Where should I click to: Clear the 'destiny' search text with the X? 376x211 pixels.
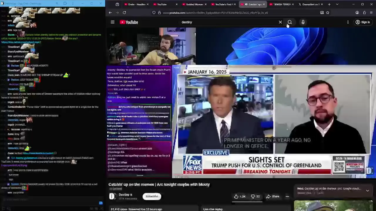click(280, 22)
